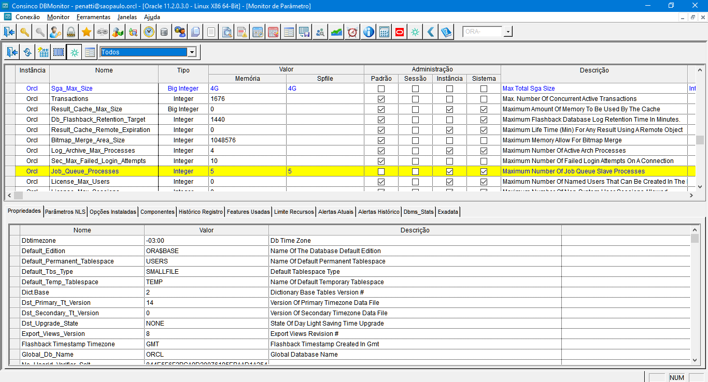Click the database cylinder icon

pyautogui.click(x=164, y=32)
